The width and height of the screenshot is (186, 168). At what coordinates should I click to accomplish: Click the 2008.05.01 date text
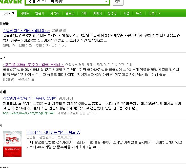tap(59, 31)
